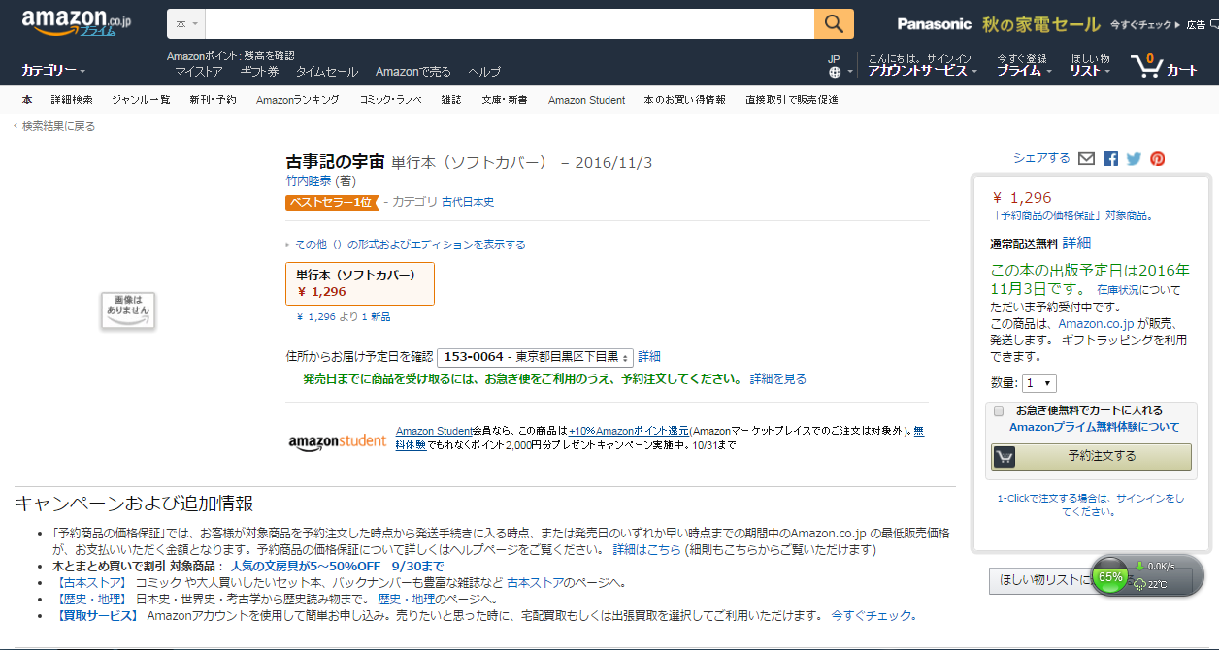Share on Twitter icon
Image resolution: width=1219 pixels, height=650 pixels.
pyautogui.click(x=1134, y=158)
